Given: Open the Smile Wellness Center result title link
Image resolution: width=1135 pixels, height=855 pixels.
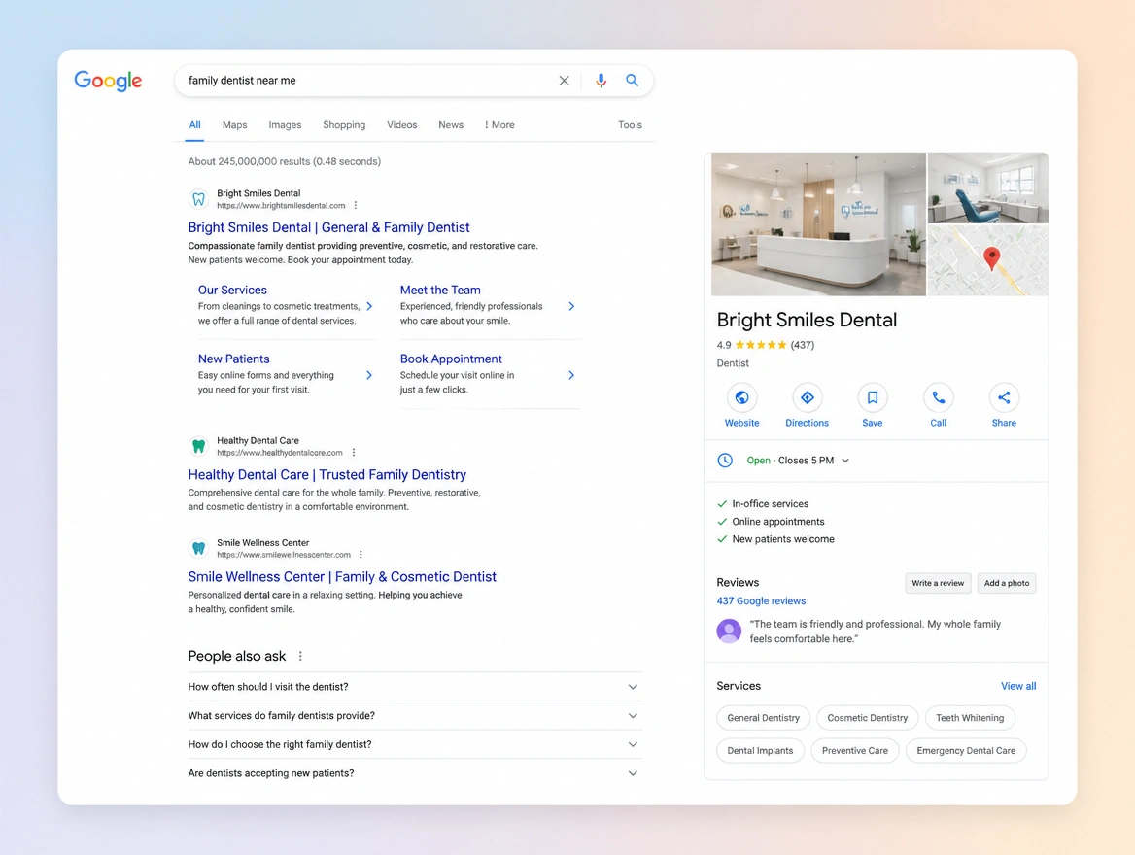Looking at the screenshot, I should 342,577.
